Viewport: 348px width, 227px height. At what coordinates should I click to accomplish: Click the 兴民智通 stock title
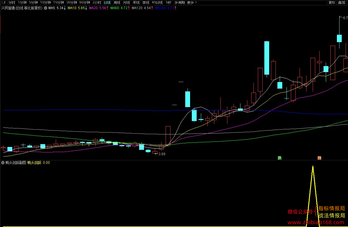[x=8, y=8]
